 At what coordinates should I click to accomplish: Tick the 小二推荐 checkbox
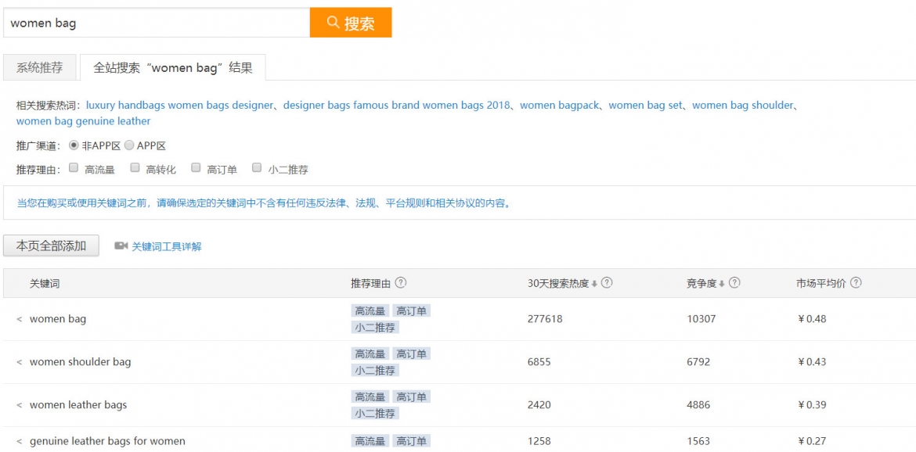[256, 168]
